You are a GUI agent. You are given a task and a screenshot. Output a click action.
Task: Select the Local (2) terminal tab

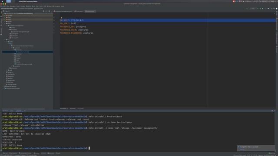19,111
